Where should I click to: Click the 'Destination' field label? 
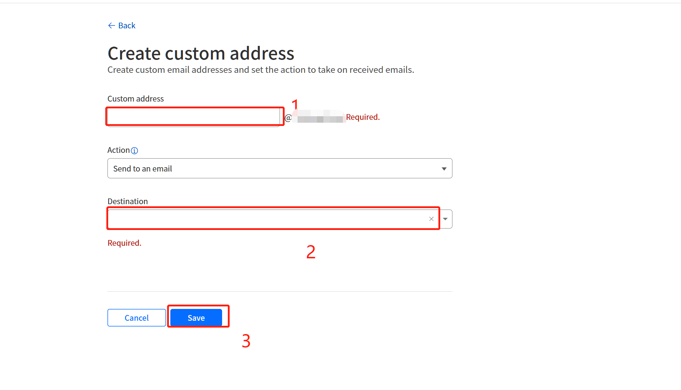tap(128, 201)
